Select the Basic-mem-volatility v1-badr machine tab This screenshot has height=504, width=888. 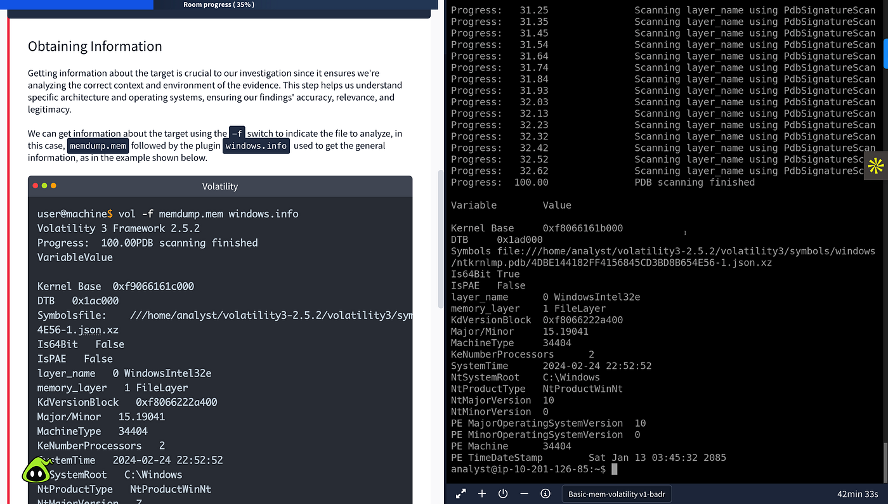(617, 494)
